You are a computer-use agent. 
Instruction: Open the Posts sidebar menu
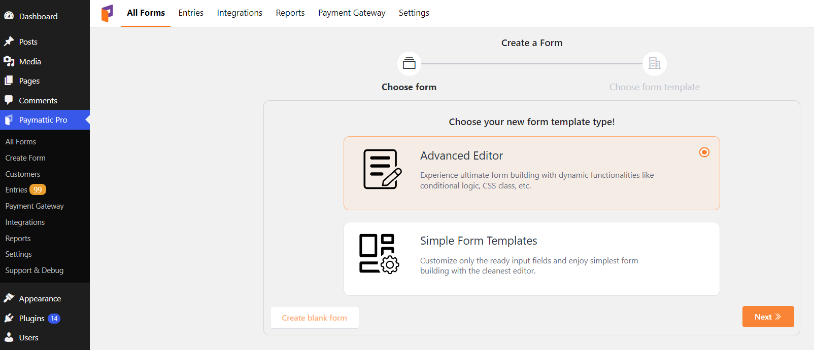coord(28,42)
